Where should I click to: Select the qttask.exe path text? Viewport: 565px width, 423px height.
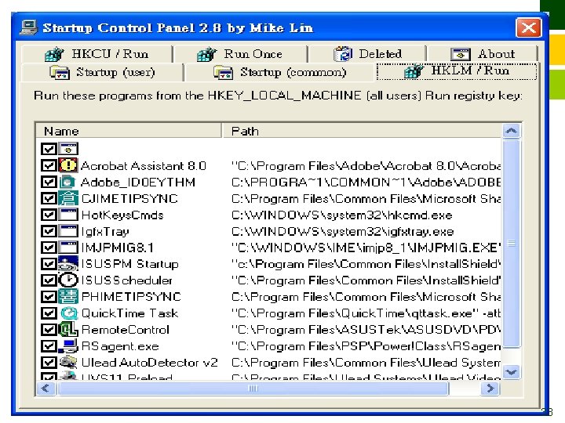pos(366,313)
